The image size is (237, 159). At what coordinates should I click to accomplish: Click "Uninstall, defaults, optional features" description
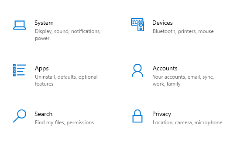(x=66, y=80)
